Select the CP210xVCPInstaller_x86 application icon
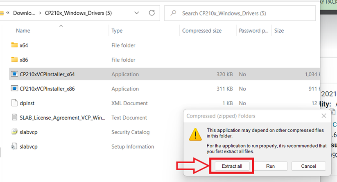337x182 pixels. 14,89
